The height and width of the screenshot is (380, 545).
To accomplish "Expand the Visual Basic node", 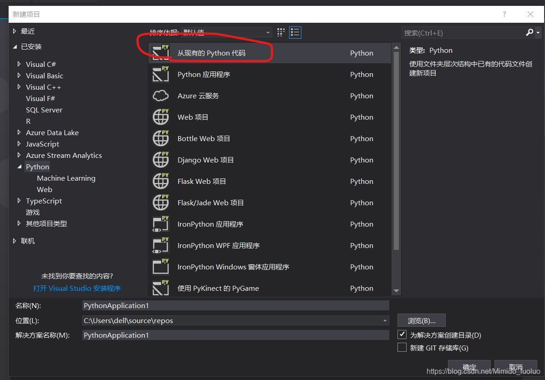I will tap(19, 76).
